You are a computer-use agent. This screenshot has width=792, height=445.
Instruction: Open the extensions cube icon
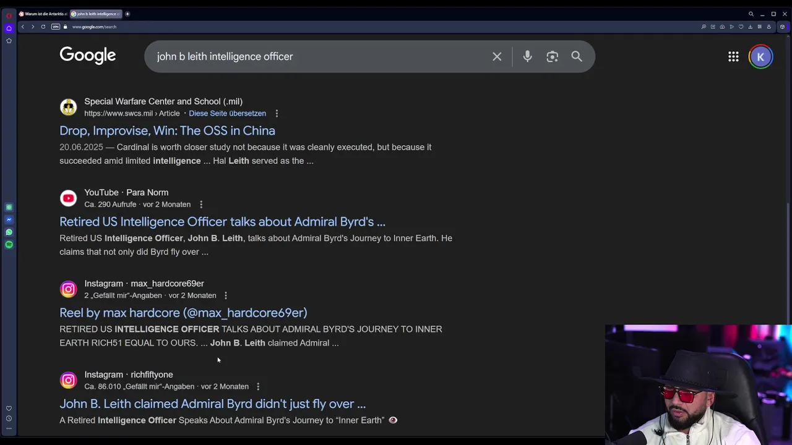point(782,27)
